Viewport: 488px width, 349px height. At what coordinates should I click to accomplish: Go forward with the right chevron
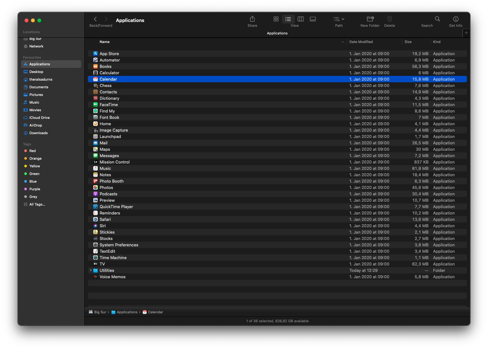[106, 19]
